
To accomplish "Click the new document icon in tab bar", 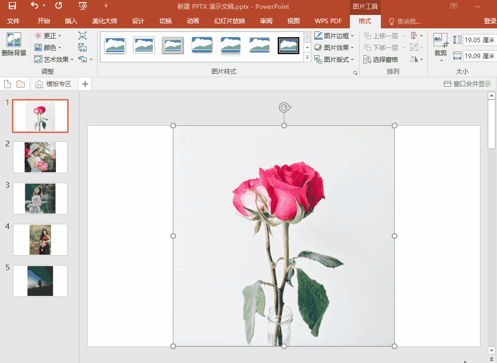I will pyautogui.click(x=7, y=84).
